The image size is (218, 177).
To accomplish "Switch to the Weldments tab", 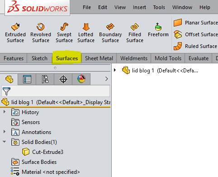I will click(134, 58).
